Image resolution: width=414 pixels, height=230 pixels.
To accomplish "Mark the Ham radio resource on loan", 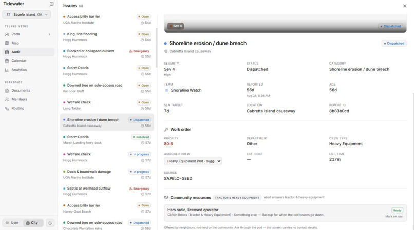I will pyautogui.click(x=394, y=216).
